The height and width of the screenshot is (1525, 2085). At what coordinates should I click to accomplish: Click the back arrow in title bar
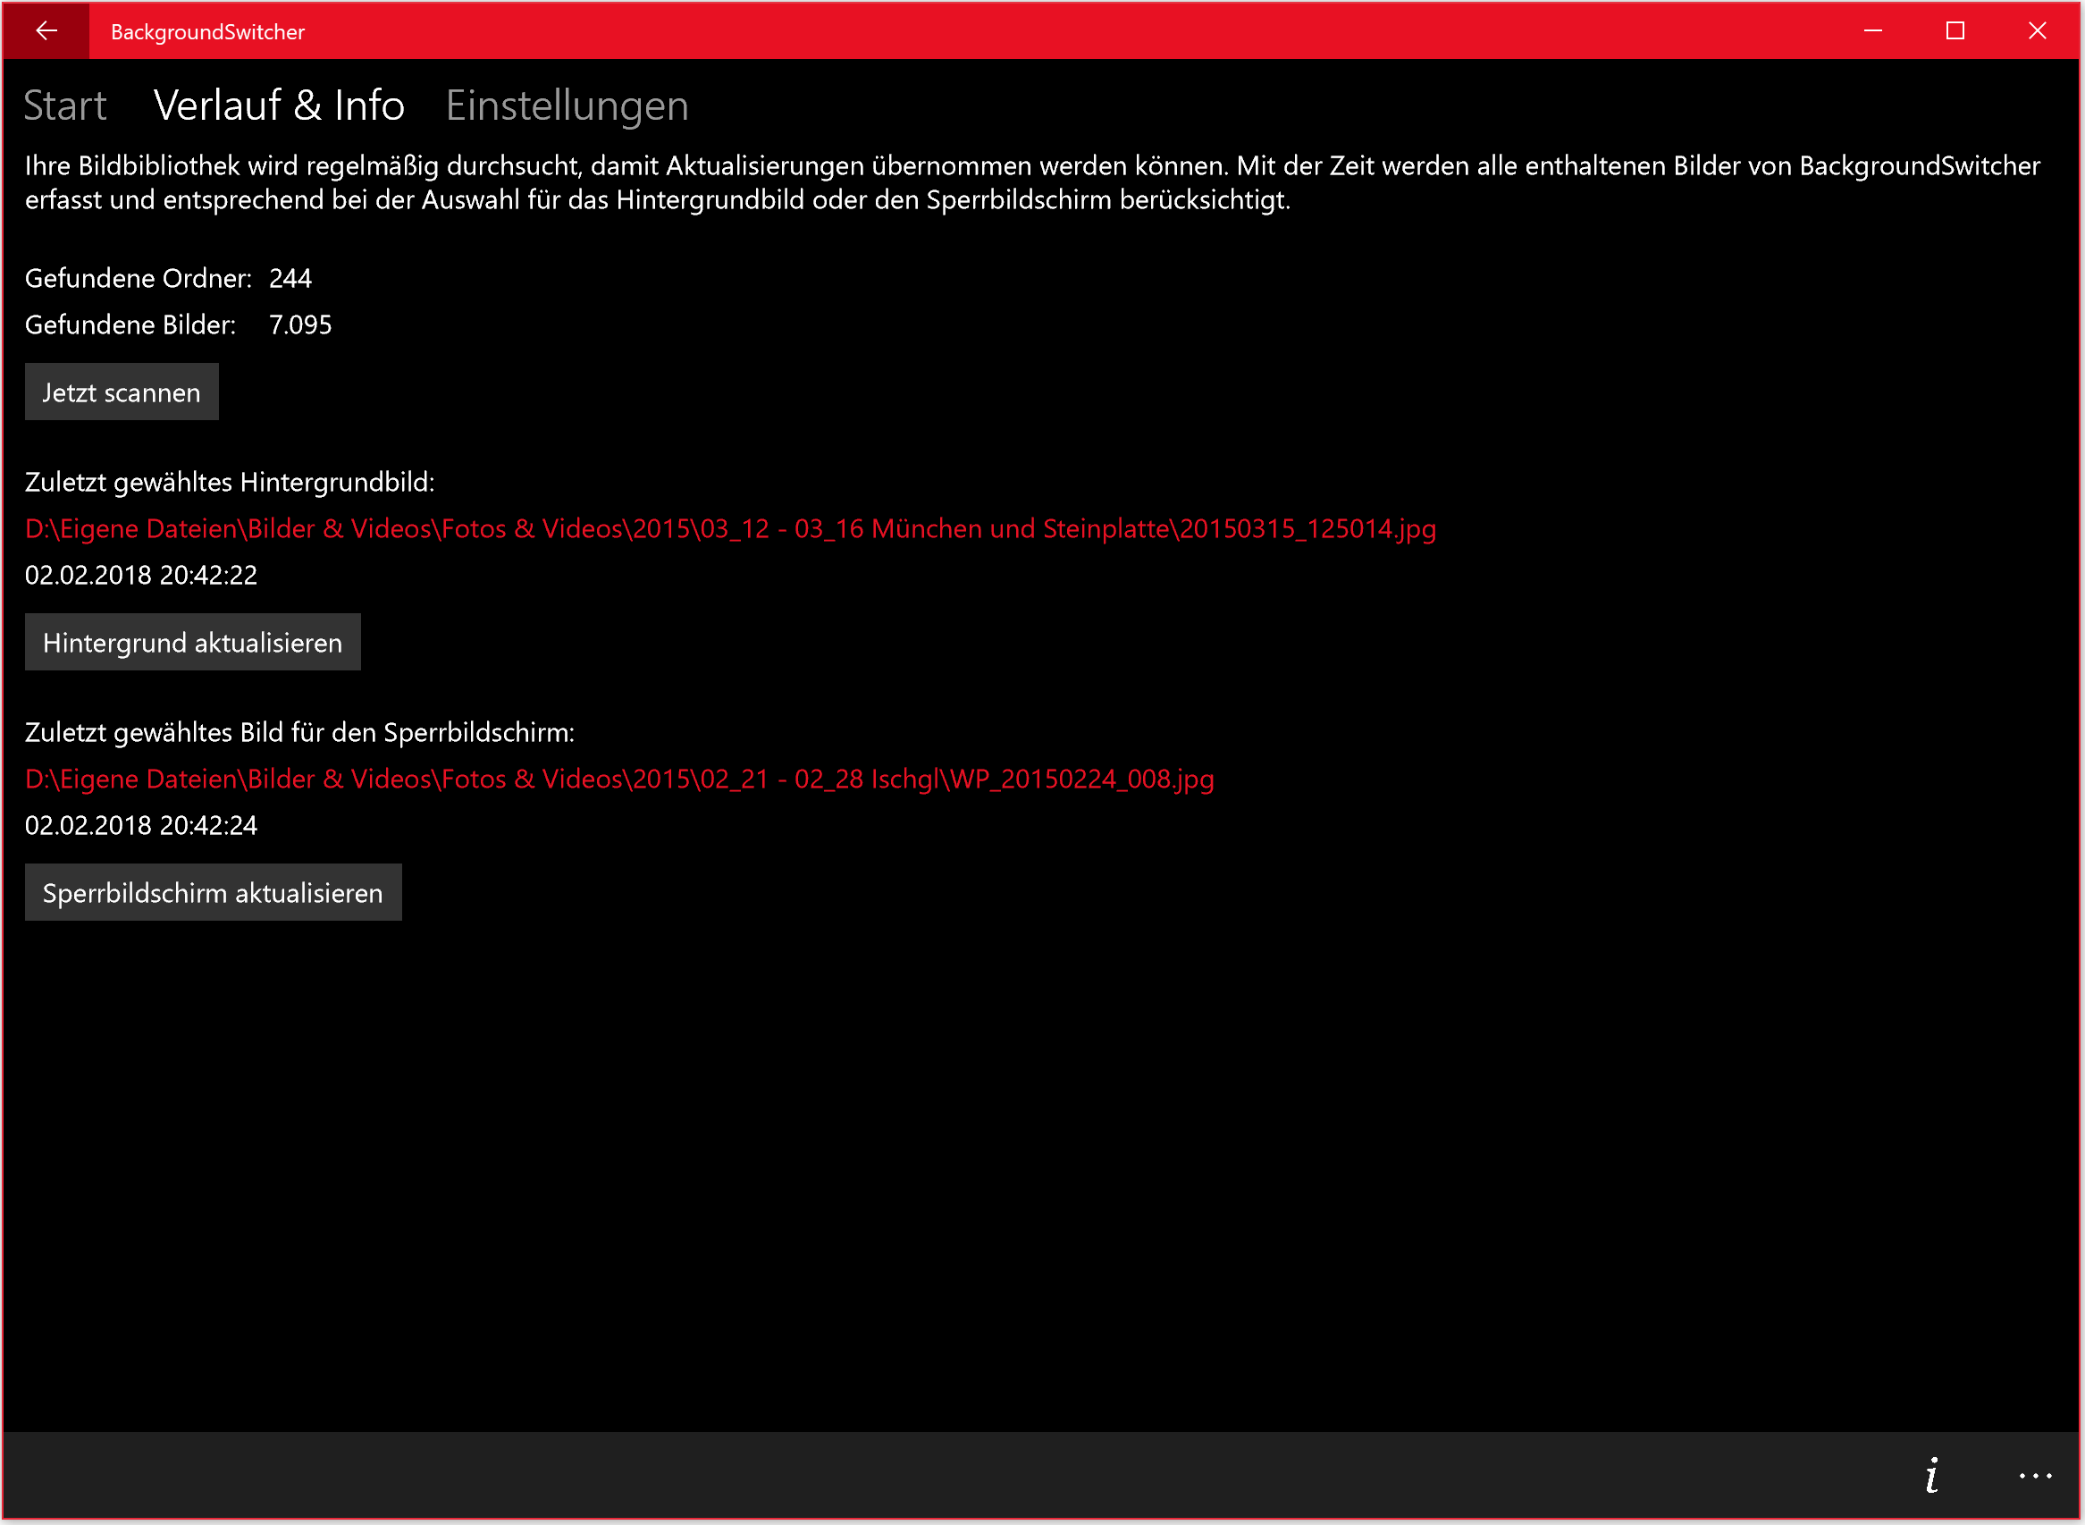[46, 31]
